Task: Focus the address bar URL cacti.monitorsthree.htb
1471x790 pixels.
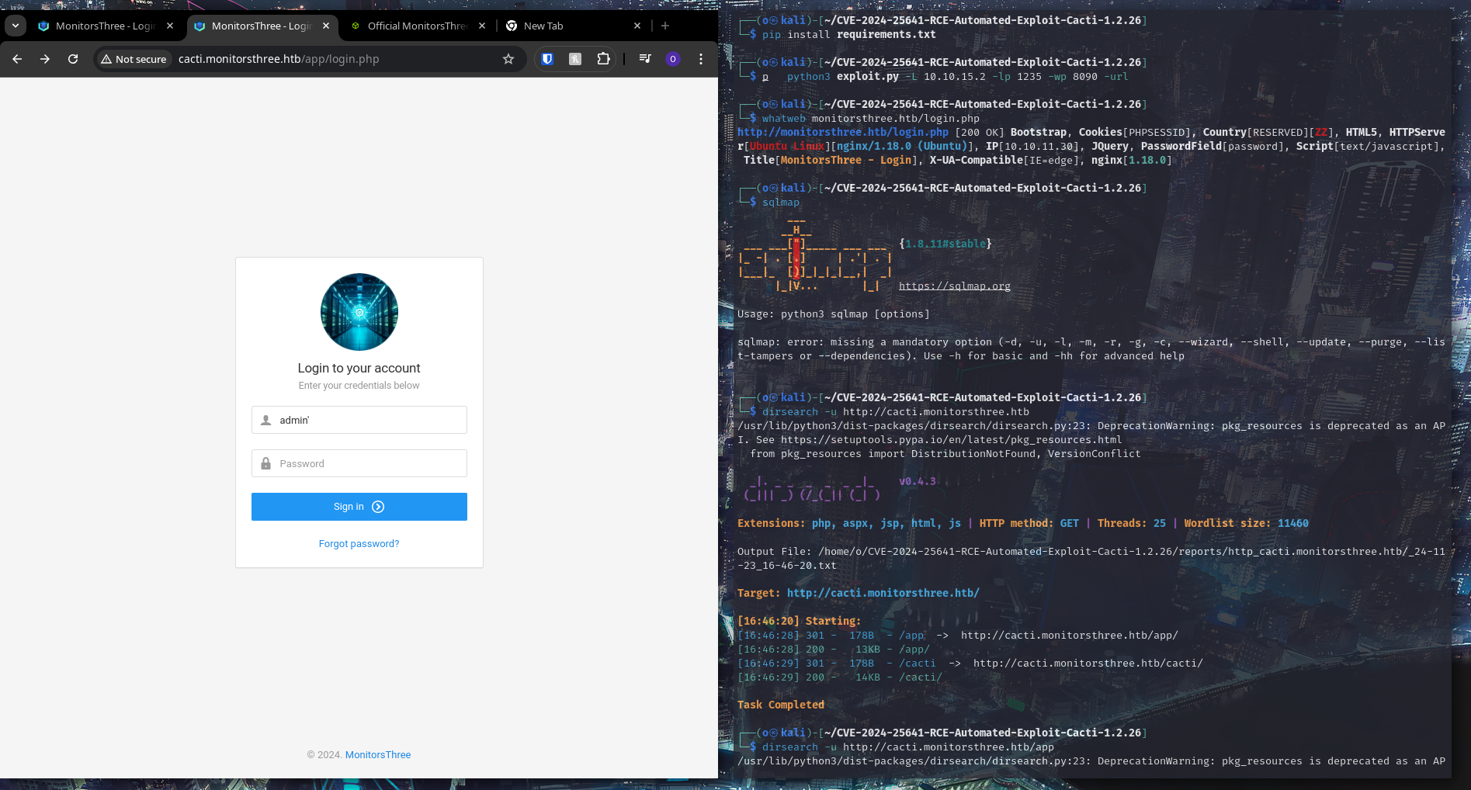Action: coord(279,59)
